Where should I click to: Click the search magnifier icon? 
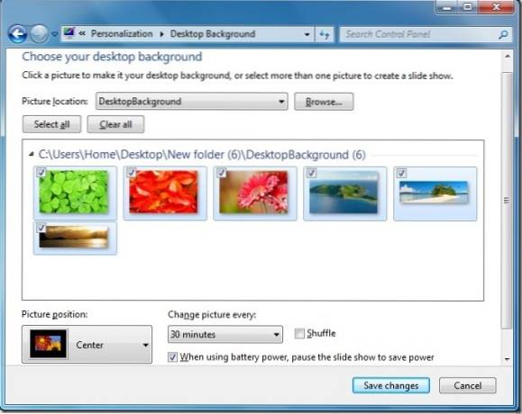point(504,34)
